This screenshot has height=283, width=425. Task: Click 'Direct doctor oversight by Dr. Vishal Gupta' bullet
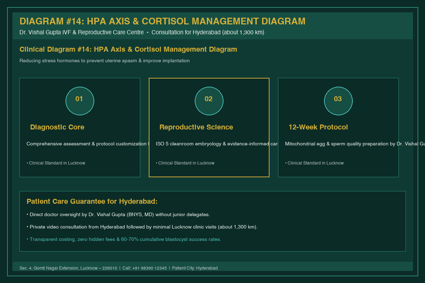tap(118, 215)
